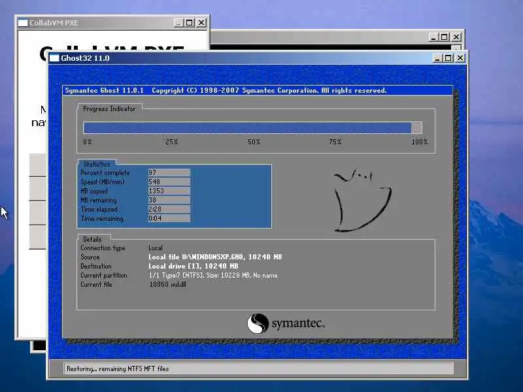
Task: Click the CollabVM PXE window icon
Action: pyautogui.click(x=23, y=23)
